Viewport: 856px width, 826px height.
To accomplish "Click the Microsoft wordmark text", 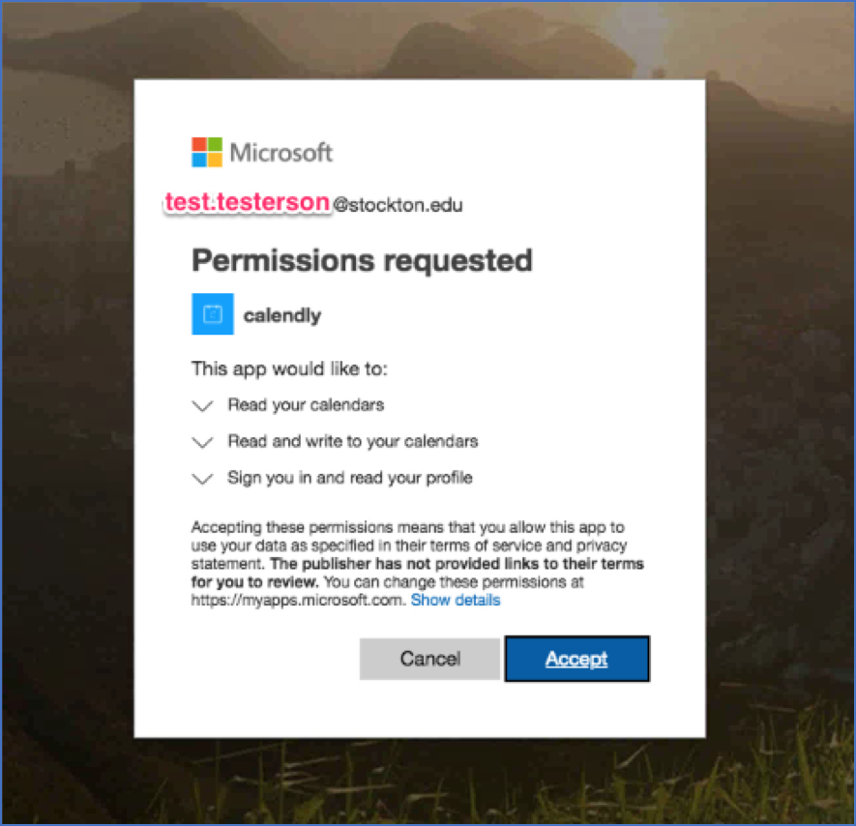I will 281,152.
